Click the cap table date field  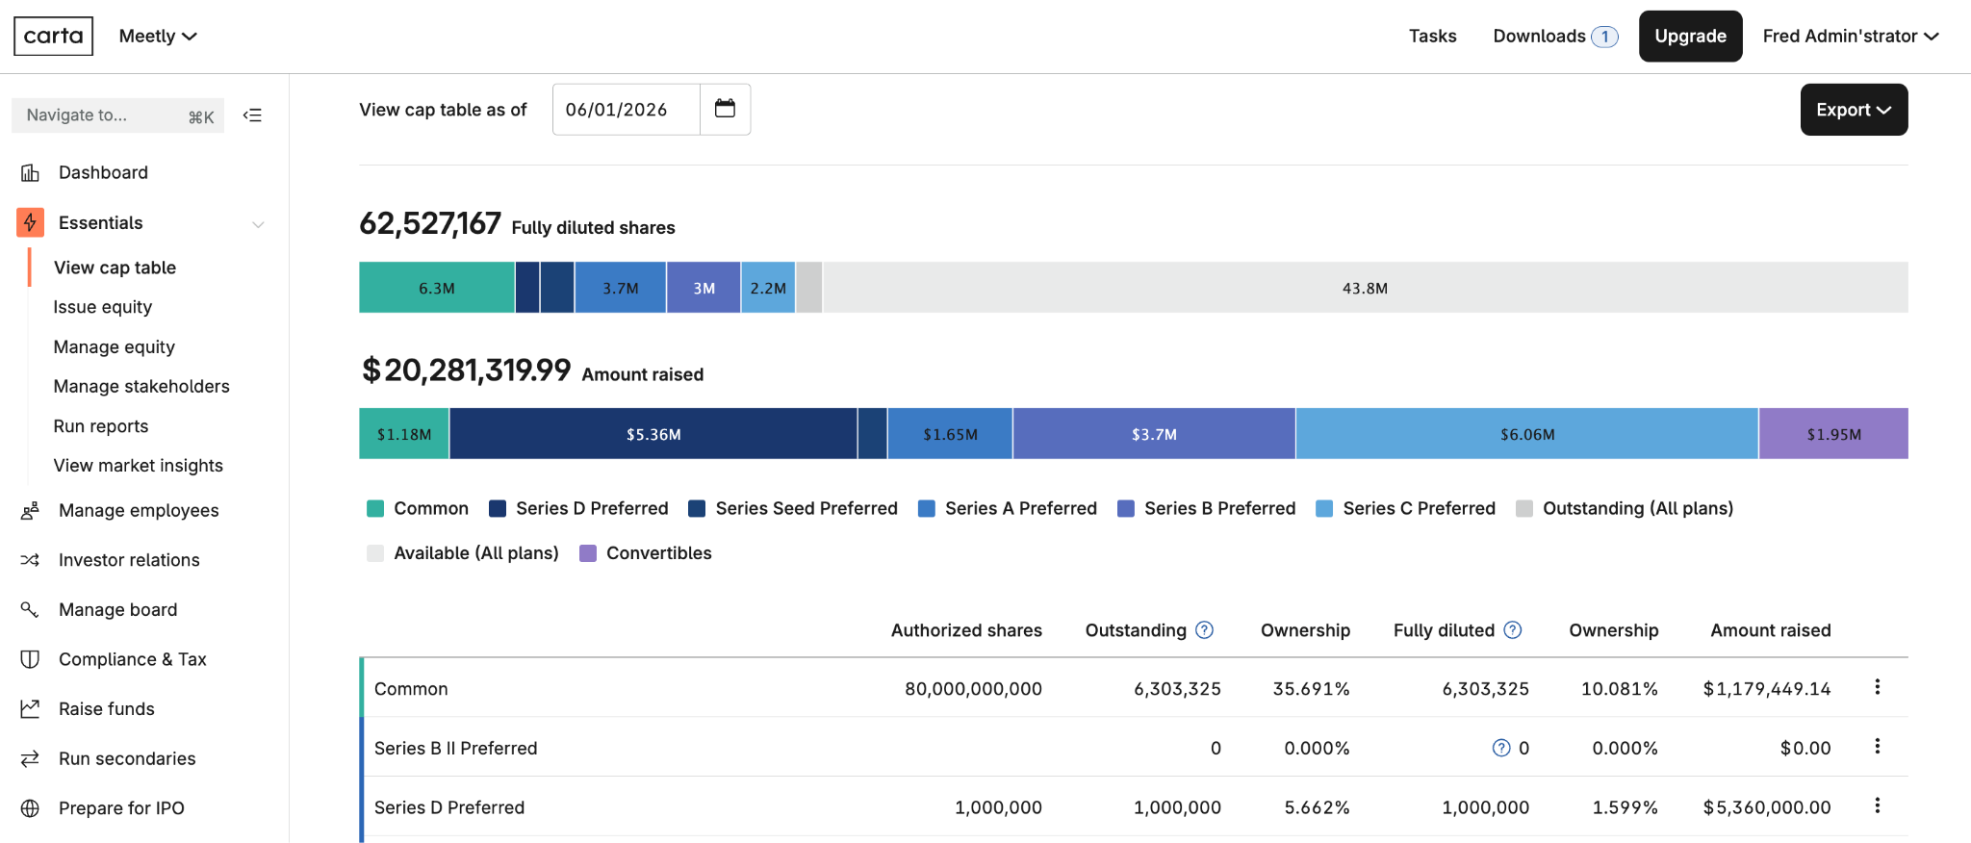pos(627,110)
